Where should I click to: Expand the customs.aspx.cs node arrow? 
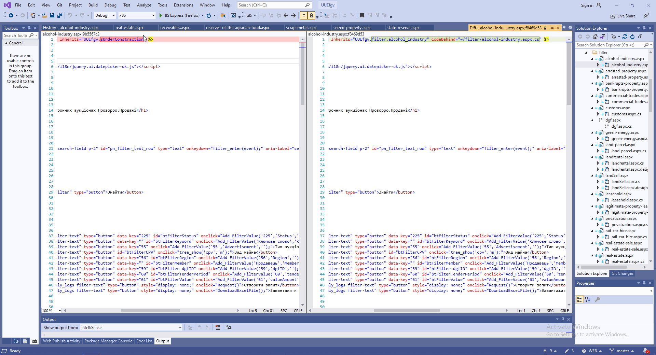tap(598, 114)
